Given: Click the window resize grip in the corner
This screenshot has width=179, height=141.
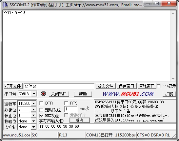Looking at the screenshot, I should [174, 136].
